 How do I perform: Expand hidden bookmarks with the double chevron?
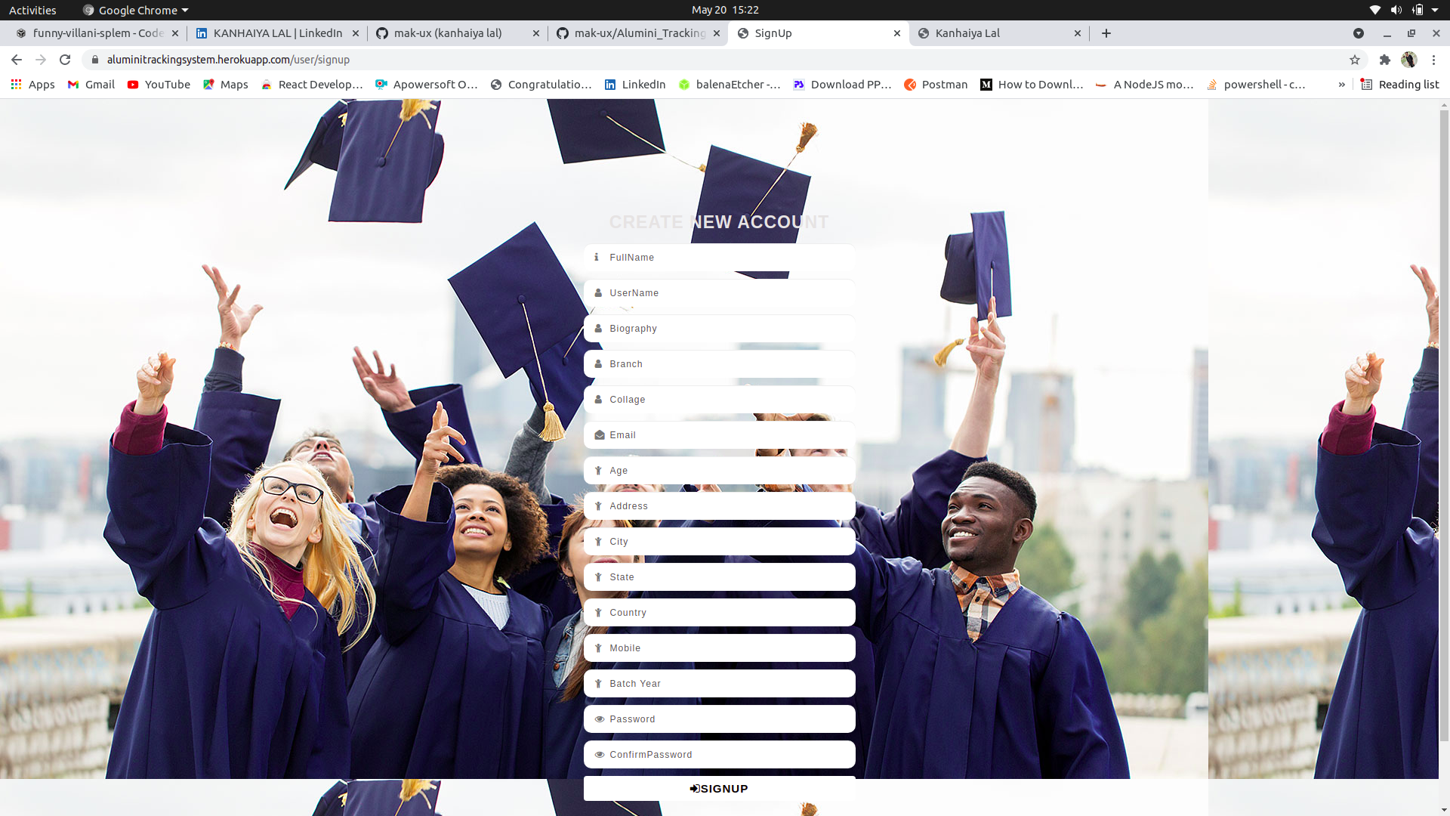1341,85
